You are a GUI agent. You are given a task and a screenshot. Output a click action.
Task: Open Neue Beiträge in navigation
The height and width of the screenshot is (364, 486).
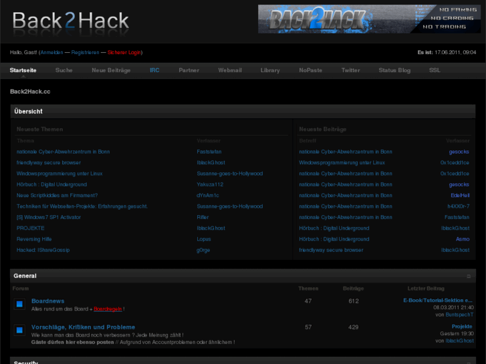point(111,70)
